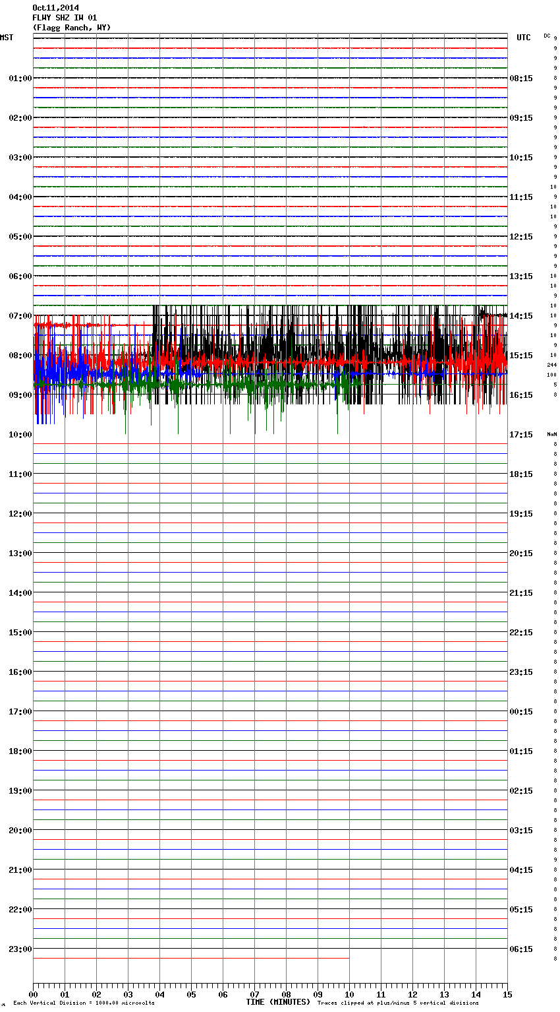Select the '01:00' MST time label
Image resolution: width=560 pixels, height=1012 pixels.
pos(20,79)
